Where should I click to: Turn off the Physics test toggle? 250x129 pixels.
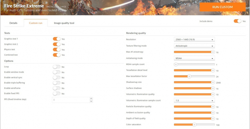point(57,50)
